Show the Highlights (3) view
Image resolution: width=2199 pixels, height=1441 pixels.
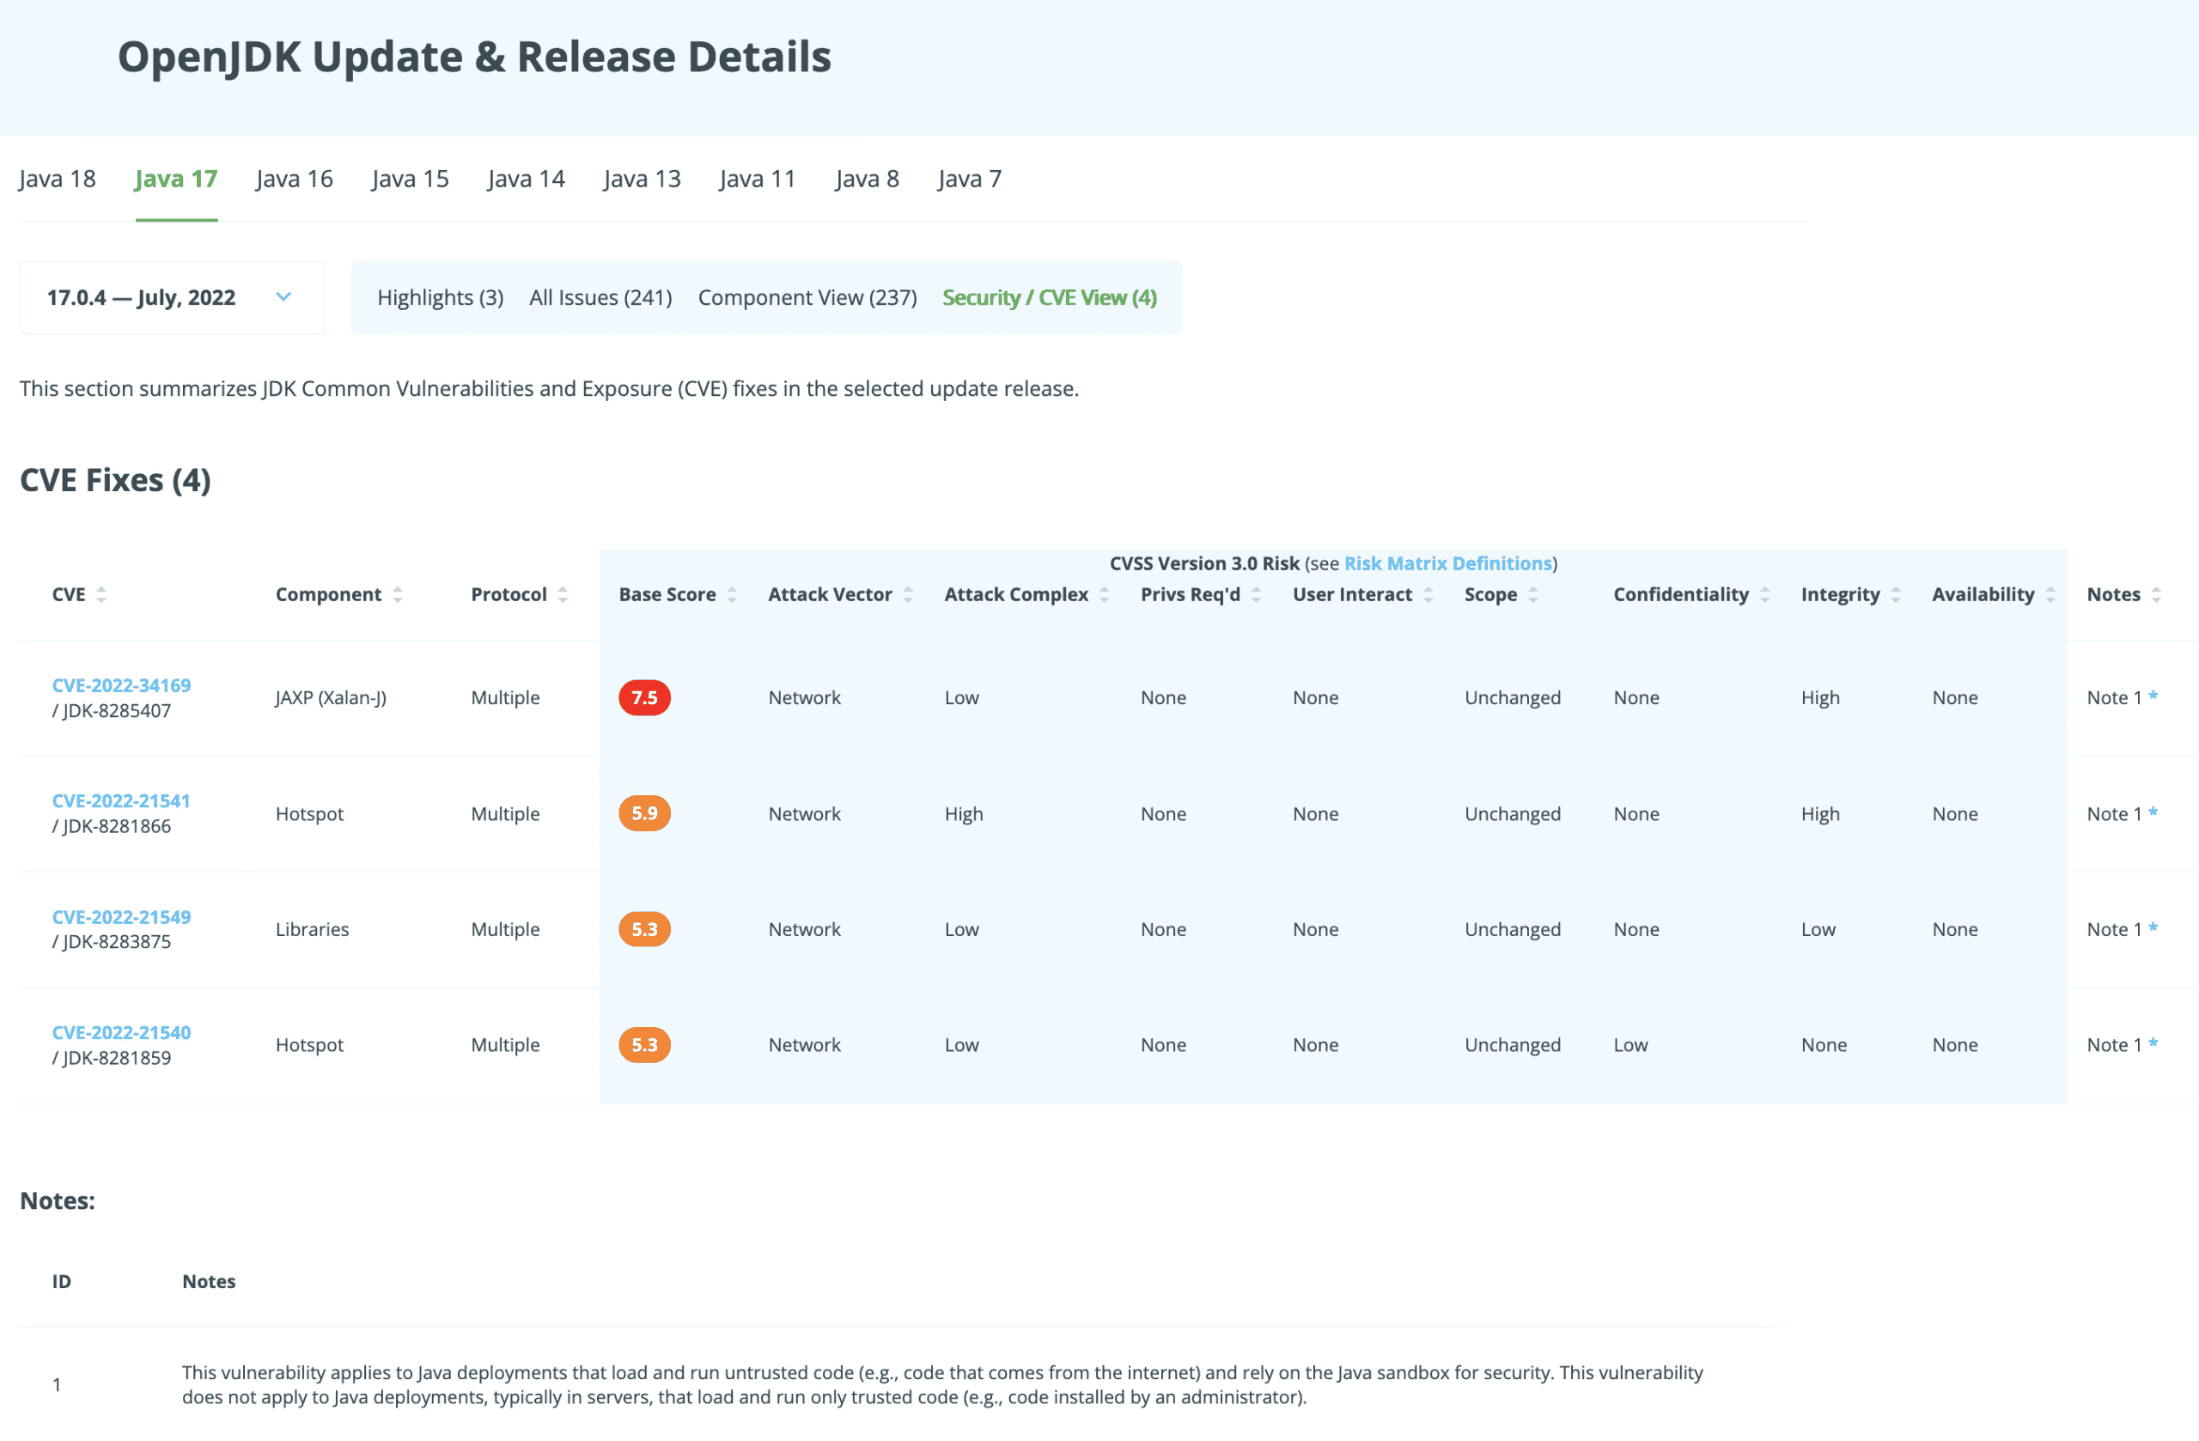click(x=441, y=297)
